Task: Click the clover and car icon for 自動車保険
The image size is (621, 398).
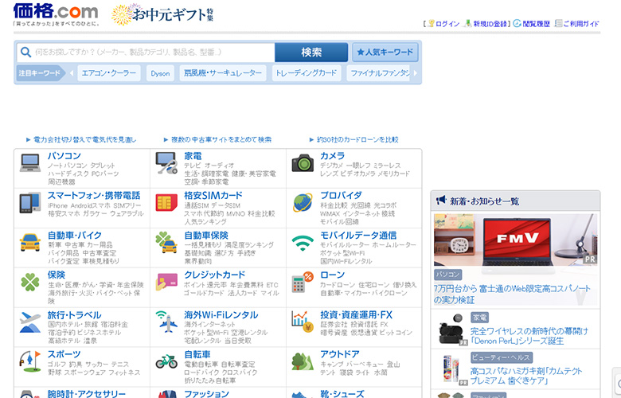Action: point(166,242)
